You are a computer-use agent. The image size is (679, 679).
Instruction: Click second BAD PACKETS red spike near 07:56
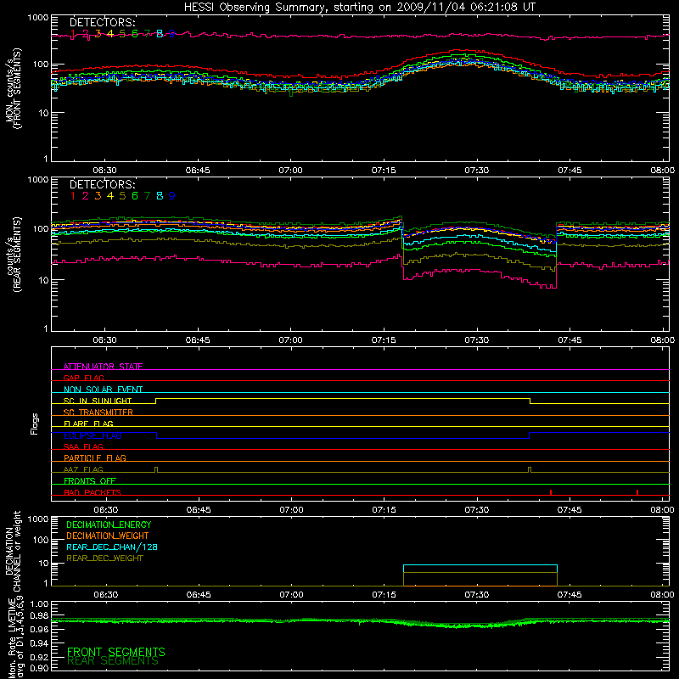(637, 492)
